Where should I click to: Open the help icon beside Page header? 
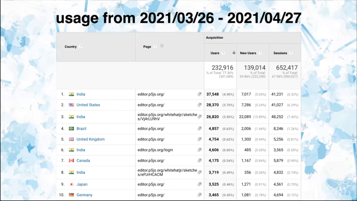[155, 46]
